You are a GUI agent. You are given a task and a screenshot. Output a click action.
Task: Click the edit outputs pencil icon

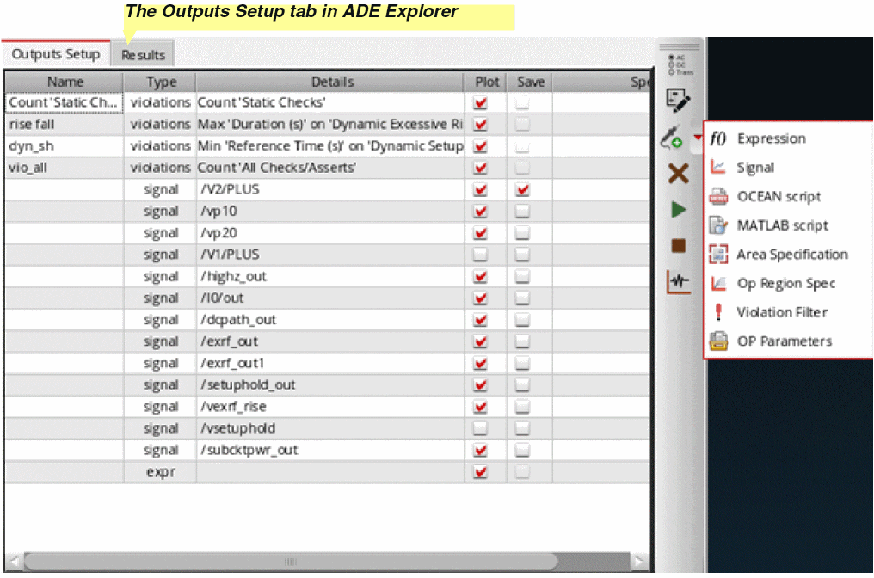pyautogui.click(x=679, y=102)
